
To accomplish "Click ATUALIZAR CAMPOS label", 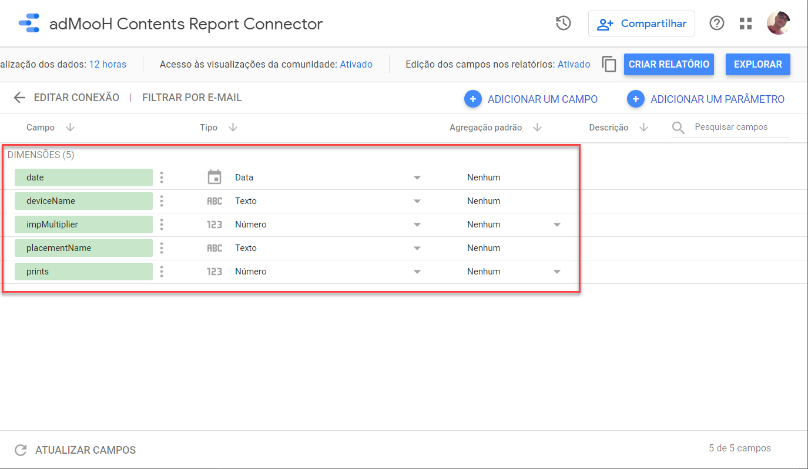I will pyautogui.click(x=86, y=450).
